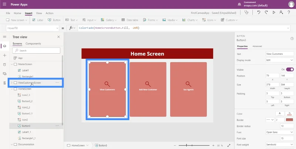Zoom out with the minus icon

[x=175, y=145]
